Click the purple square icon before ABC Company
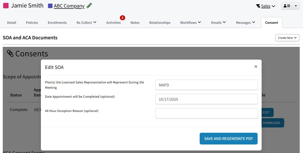Viewport: 303px width, 153px height. (x=50, y=6)
